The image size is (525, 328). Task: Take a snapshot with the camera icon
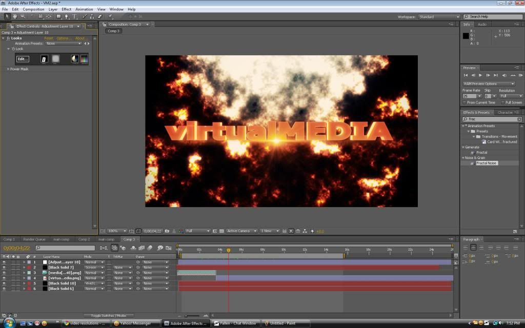[167, 231]
